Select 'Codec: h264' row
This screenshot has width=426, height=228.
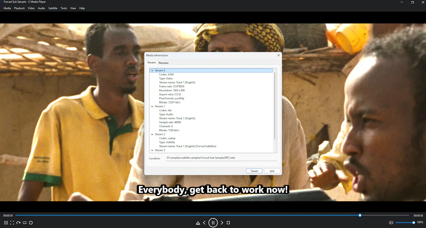click(x=166, y=74)
